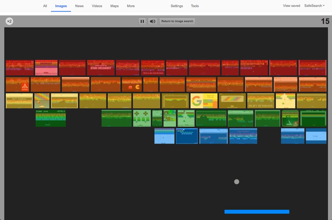Click the ×2 lives counter
The width and height of the screenshot is (332, 220).
coord(9,21)
